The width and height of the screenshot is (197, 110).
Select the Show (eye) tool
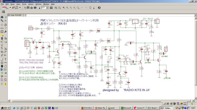click(6, 17)
